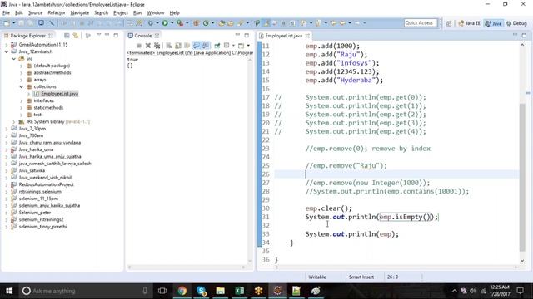Viewport: 533px width, 299px height.
Task: Click Display Selected Console icon
Action: click(x=227, y=46)
